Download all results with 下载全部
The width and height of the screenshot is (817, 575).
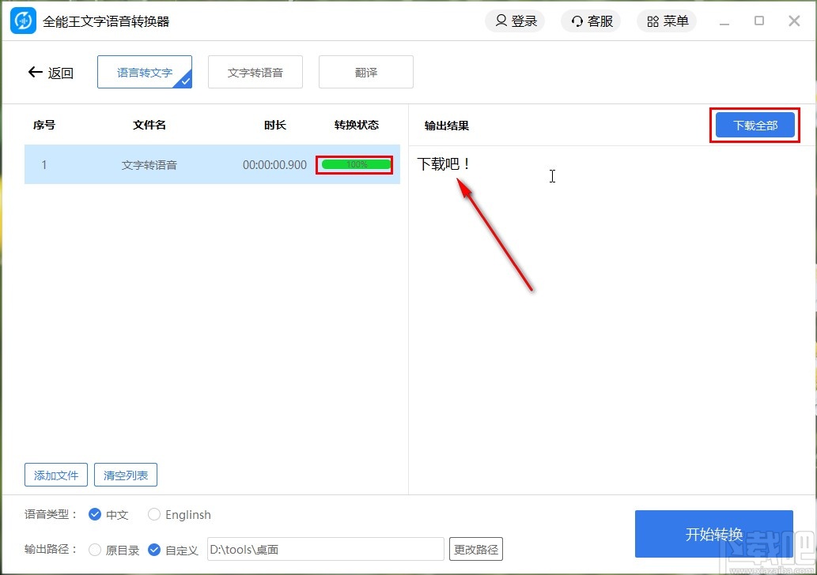click(x=754, y=125)
